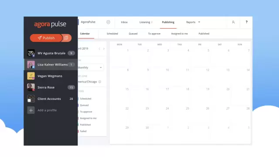The image size is (279, 157).
Task: Click the Vegan Wegmans profile name
Action: click(x=50, y=76)
